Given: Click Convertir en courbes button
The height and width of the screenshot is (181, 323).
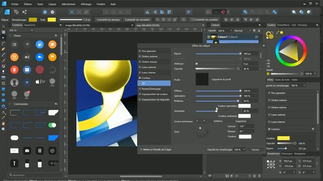Looking at the screenshot, I should (204, 20).
